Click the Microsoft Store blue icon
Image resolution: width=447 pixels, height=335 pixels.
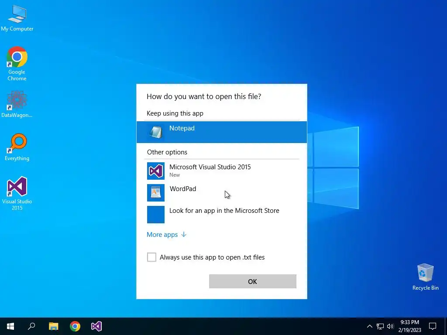coord(156,215)
